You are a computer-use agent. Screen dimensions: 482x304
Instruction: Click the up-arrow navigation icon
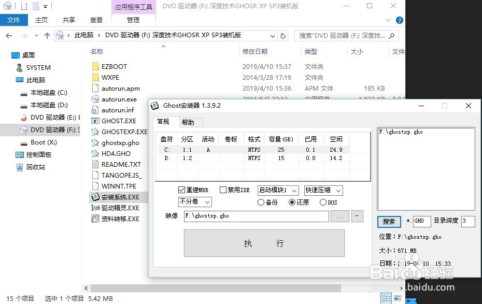point(47,36)
